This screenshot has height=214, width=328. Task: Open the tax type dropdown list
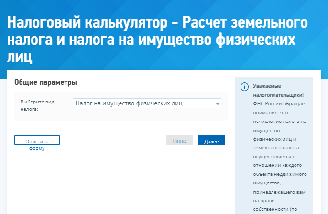[147, 103]
